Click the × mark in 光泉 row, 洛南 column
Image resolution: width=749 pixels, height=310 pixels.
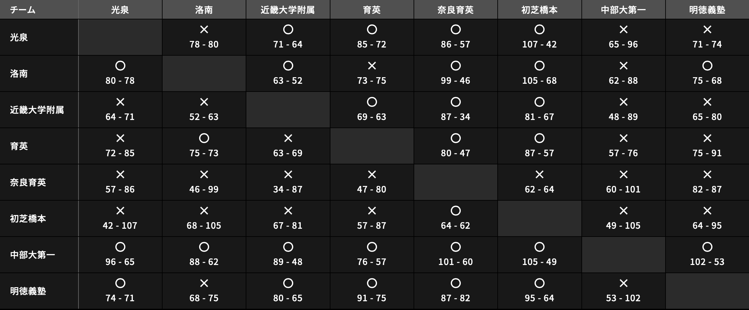(x=204, y=30)
